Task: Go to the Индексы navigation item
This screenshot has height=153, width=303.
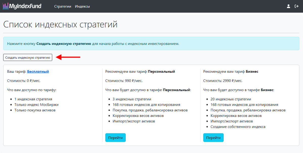Action: [x=82, y=6]
